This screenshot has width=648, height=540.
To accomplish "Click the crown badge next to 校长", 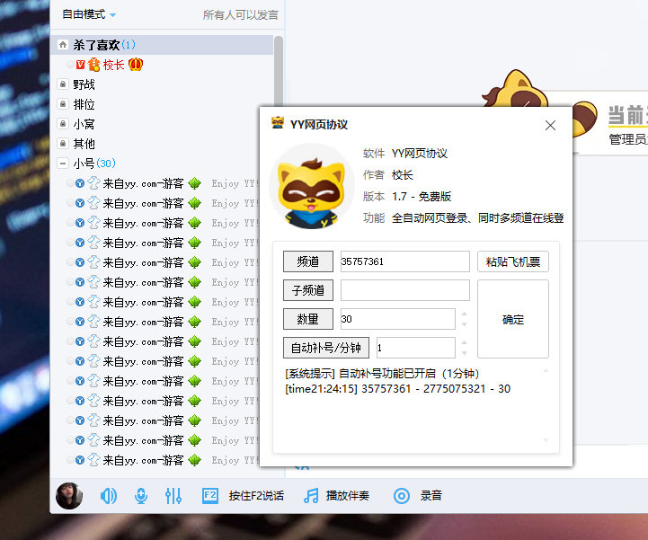I will [x=136, y=65].
